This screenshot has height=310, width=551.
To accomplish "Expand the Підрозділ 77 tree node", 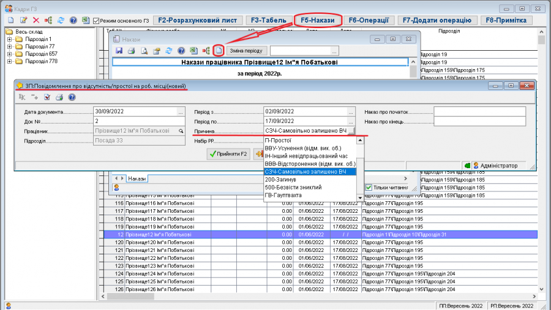I will point(10,46).
